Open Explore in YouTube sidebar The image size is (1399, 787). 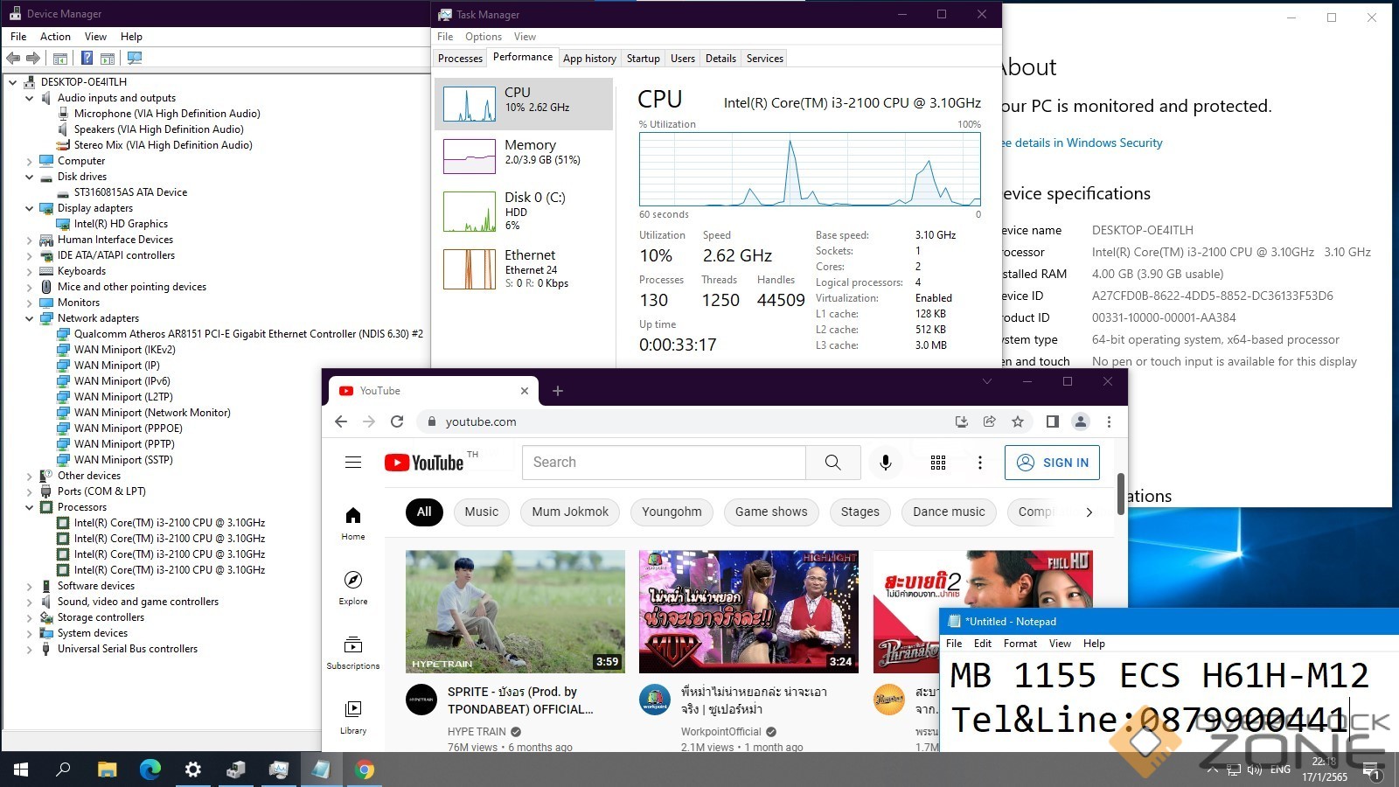(x=353, y=588)
